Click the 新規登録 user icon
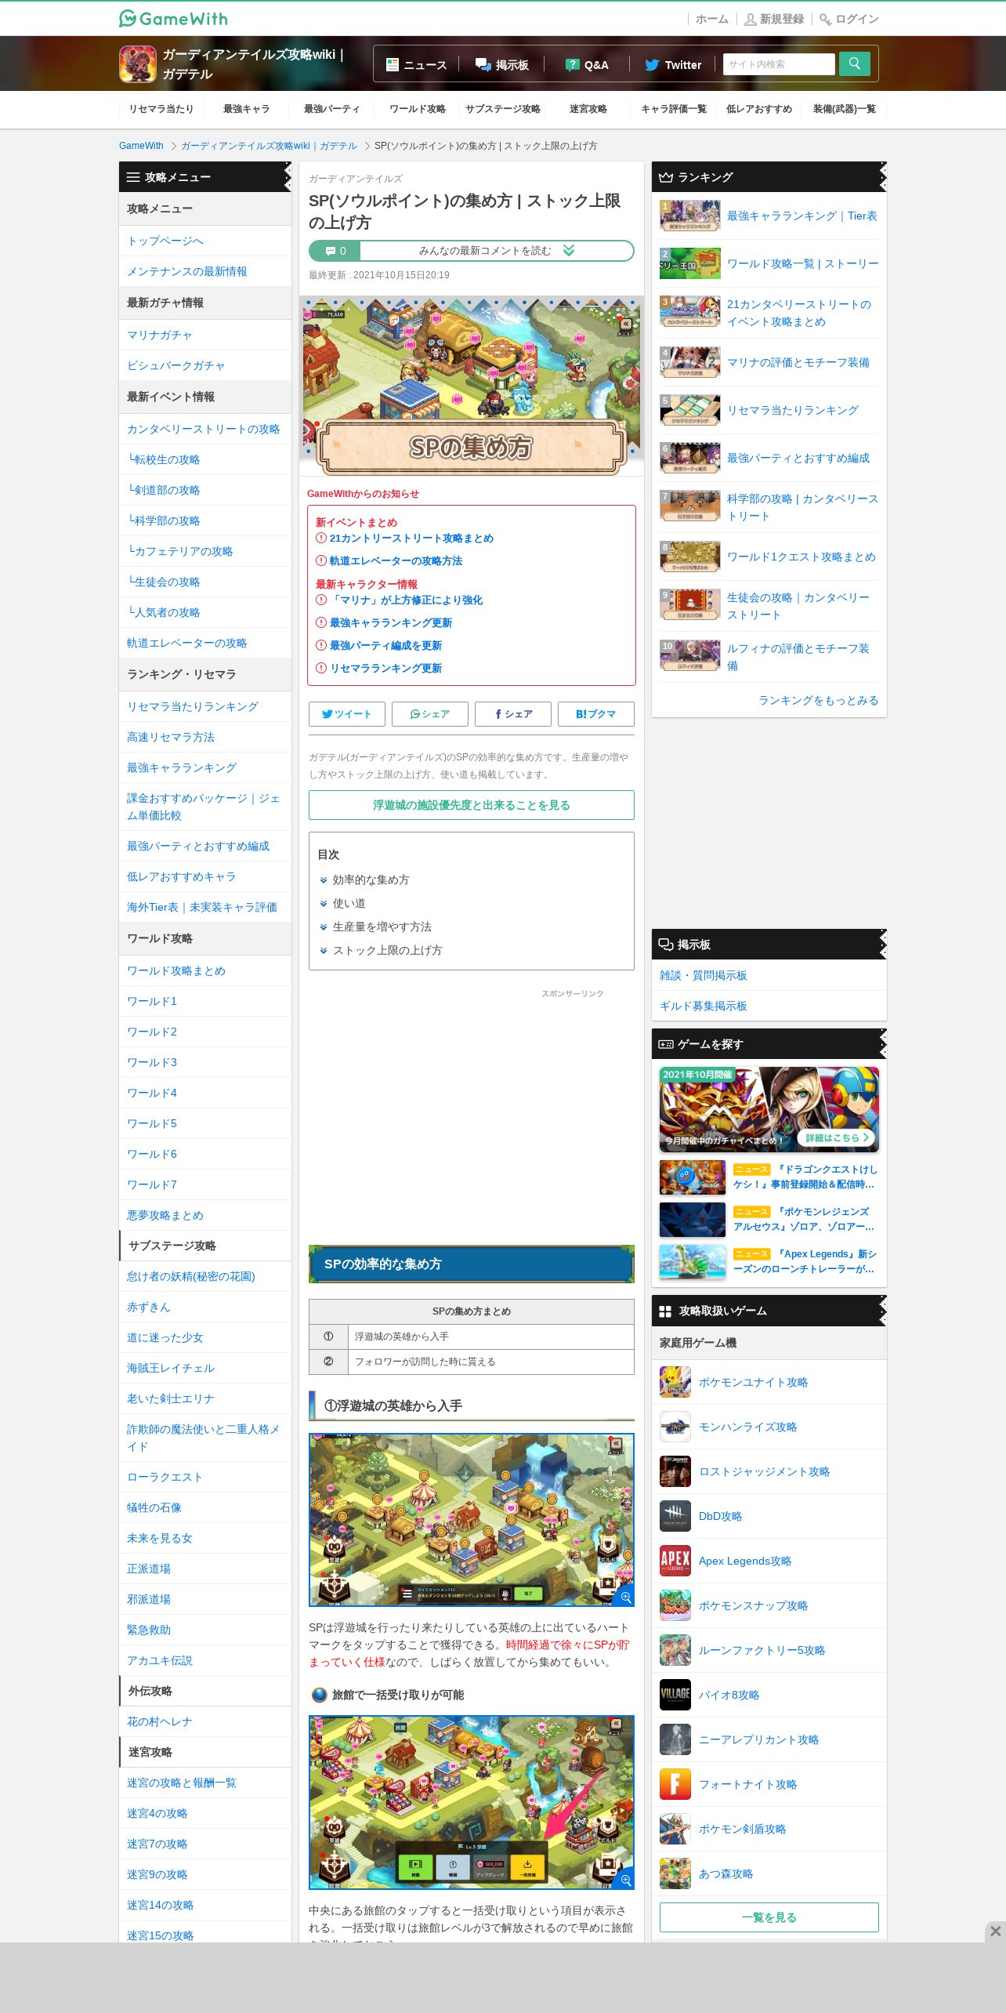1006x2013 pixels. (x=750, y=20)
